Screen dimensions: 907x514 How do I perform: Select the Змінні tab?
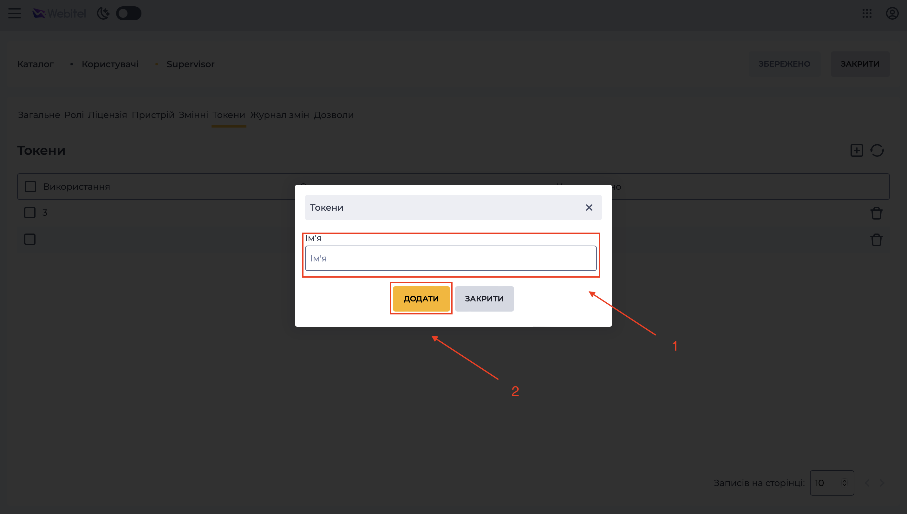[x=193, y=115]
